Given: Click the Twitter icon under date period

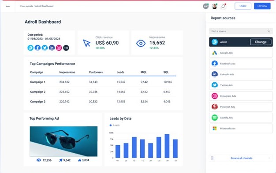Looking at the screenshot, I should coord(45,48).
